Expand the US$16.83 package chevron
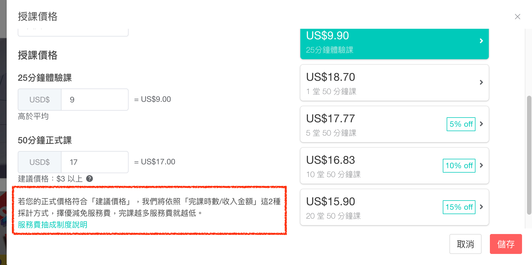The image size is (532, 265). tap(481, 165)
